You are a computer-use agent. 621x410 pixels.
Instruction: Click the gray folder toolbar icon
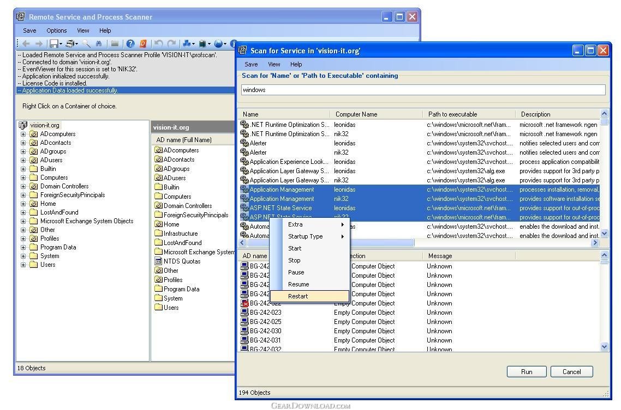coord(115,44)
